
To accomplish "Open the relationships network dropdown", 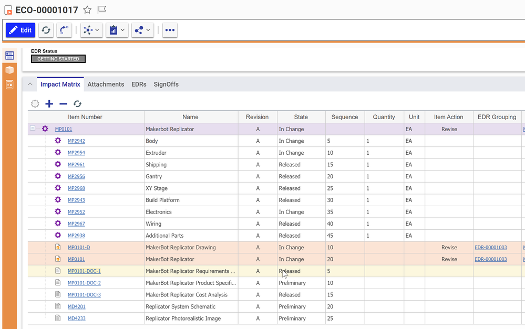I will (x=91, y=30).
